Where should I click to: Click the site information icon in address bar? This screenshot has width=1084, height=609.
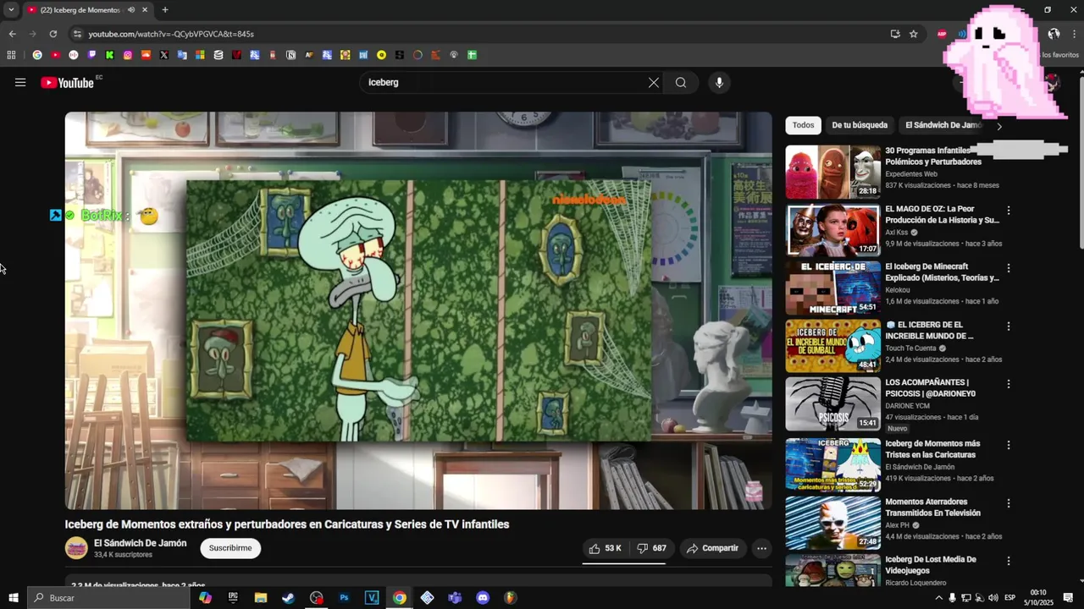click(x=77, y=34)
